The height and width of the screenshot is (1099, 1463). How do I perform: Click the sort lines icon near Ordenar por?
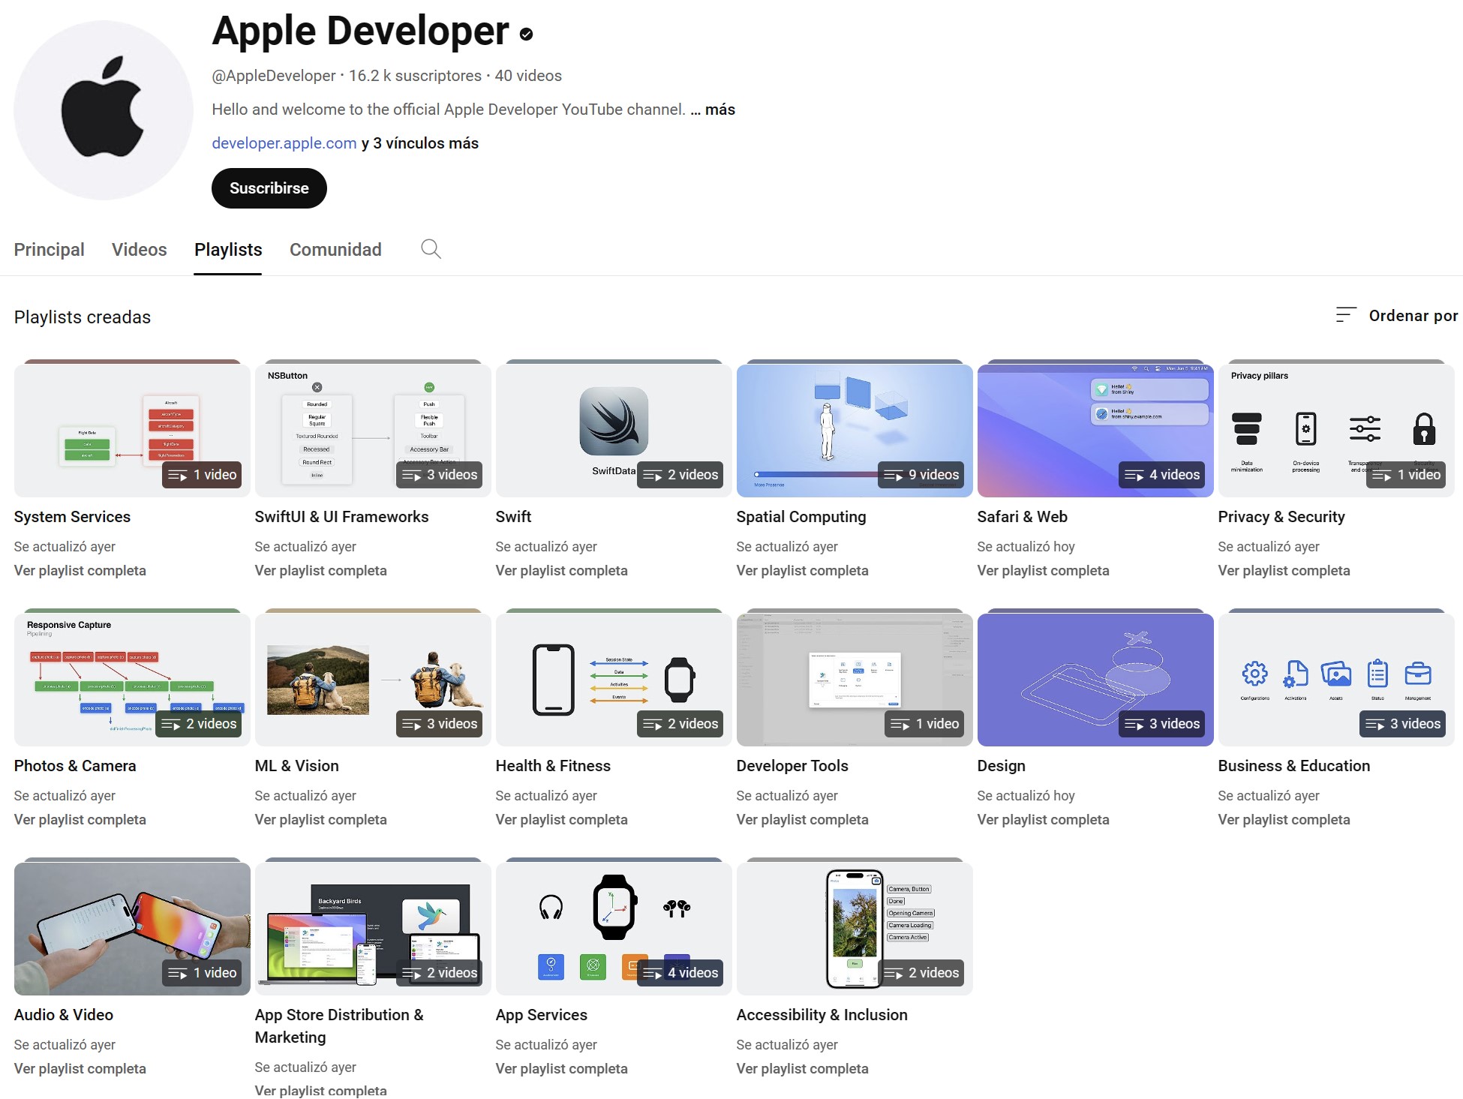coord(1347,315)
